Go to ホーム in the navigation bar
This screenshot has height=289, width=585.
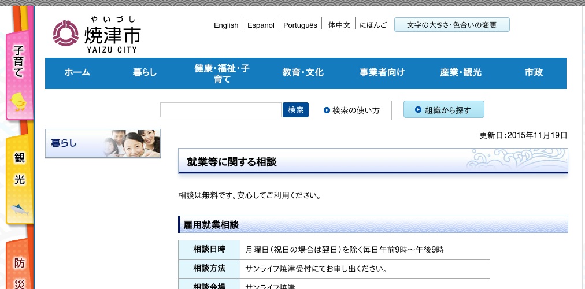tap(77, 73)
